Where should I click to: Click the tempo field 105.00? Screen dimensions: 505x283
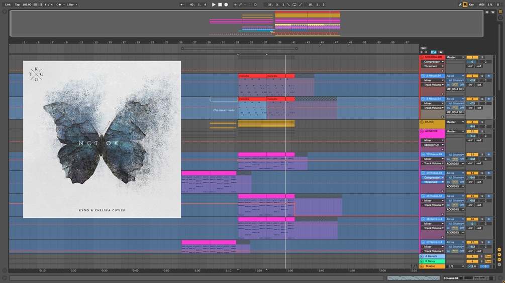pyautogui.click(x=27, y=5)
